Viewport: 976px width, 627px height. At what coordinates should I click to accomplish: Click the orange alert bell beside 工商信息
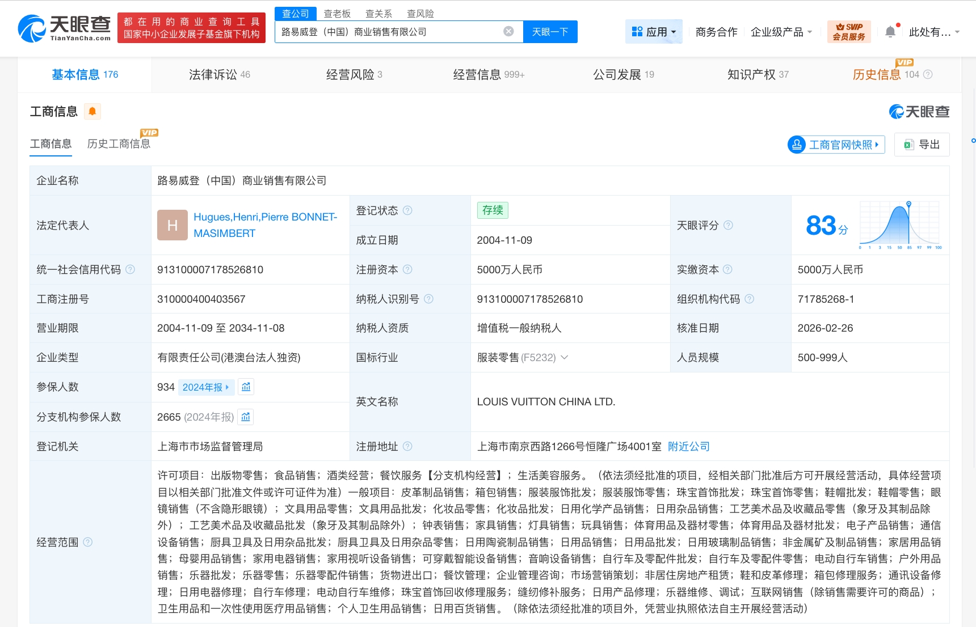[x=92, y=112]
